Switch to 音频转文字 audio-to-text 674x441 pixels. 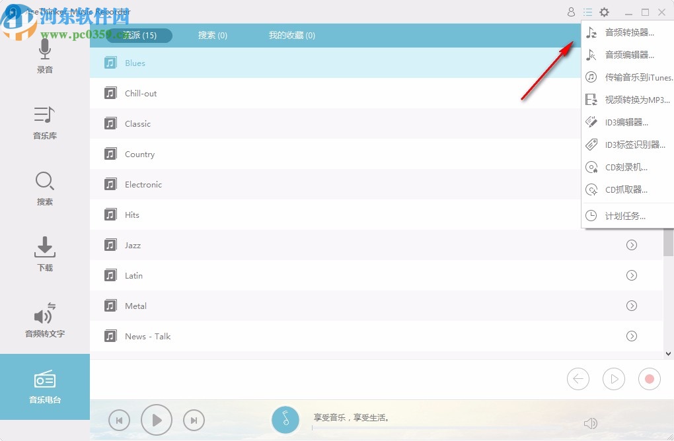[x=44, y=320]
